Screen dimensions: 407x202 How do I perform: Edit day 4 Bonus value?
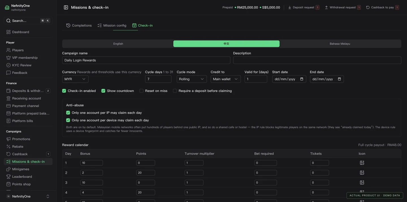tap(92, 192)
